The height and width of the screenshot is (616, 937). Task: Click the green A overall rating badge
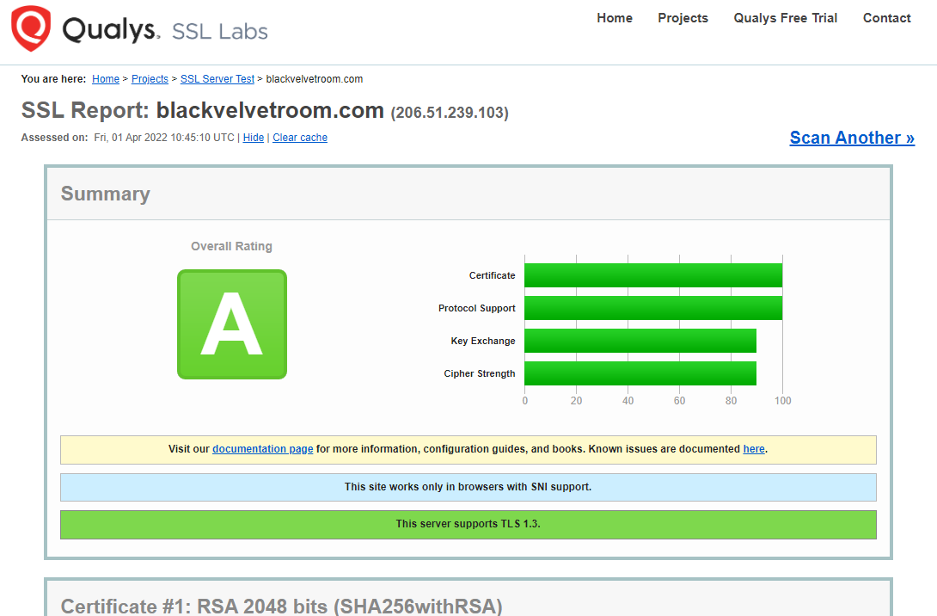pos(232,324)
